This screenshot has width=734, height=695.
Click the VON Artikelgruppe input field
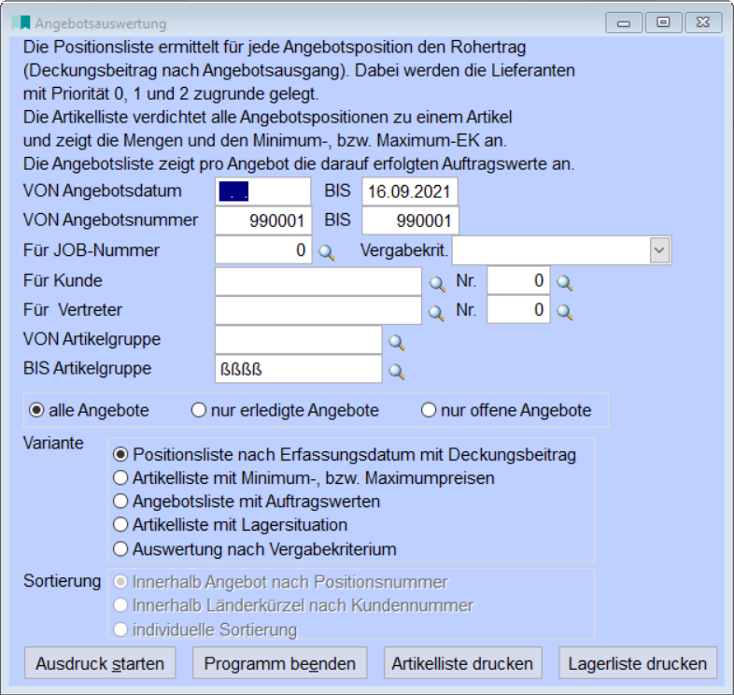[x=299, y=339]
